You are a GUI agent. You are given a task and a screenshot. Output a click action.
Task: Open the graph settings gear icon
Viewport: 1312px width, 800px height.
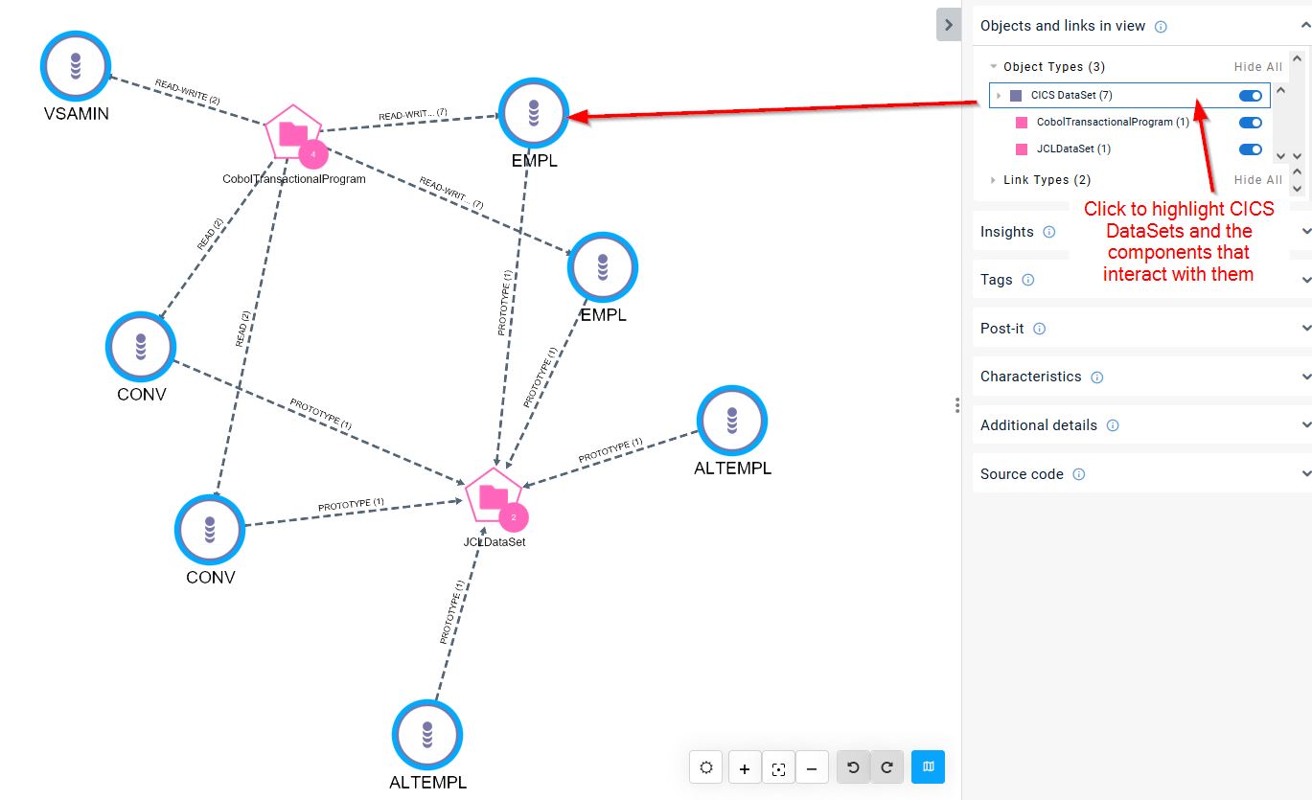tap(706, 767)
